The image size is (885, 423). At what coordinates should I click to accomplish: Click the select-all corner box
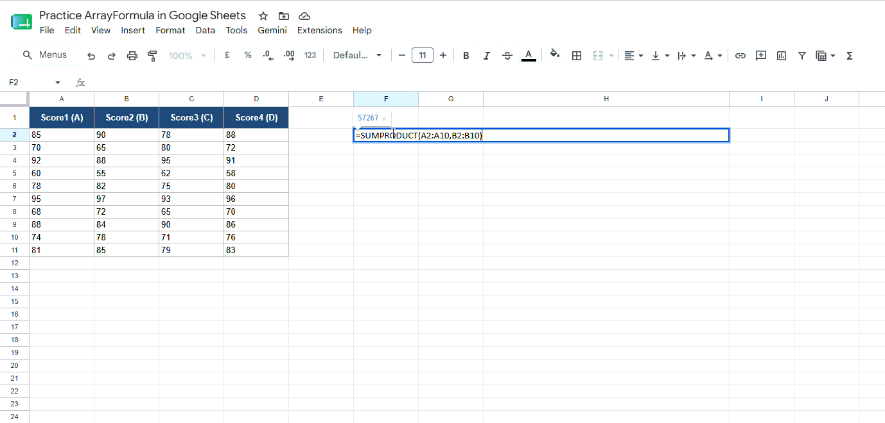pos(14,99)
